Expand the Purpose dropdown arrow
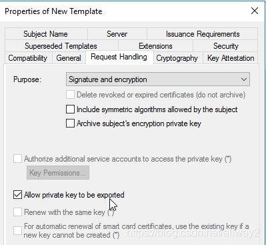Screen dimensions: 266x245 coord(244,79)
